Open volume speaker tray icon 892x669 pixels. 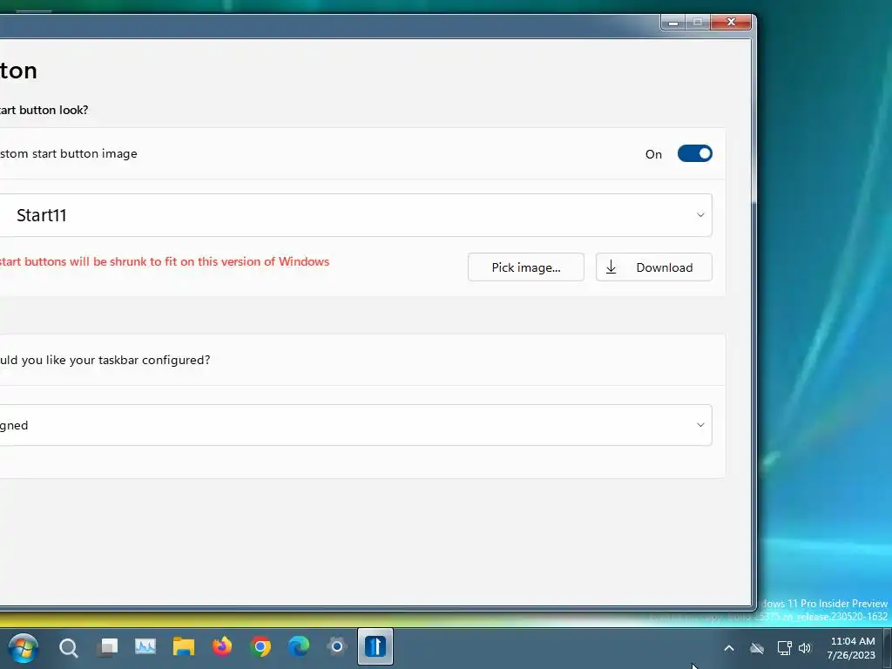[804, 648]
